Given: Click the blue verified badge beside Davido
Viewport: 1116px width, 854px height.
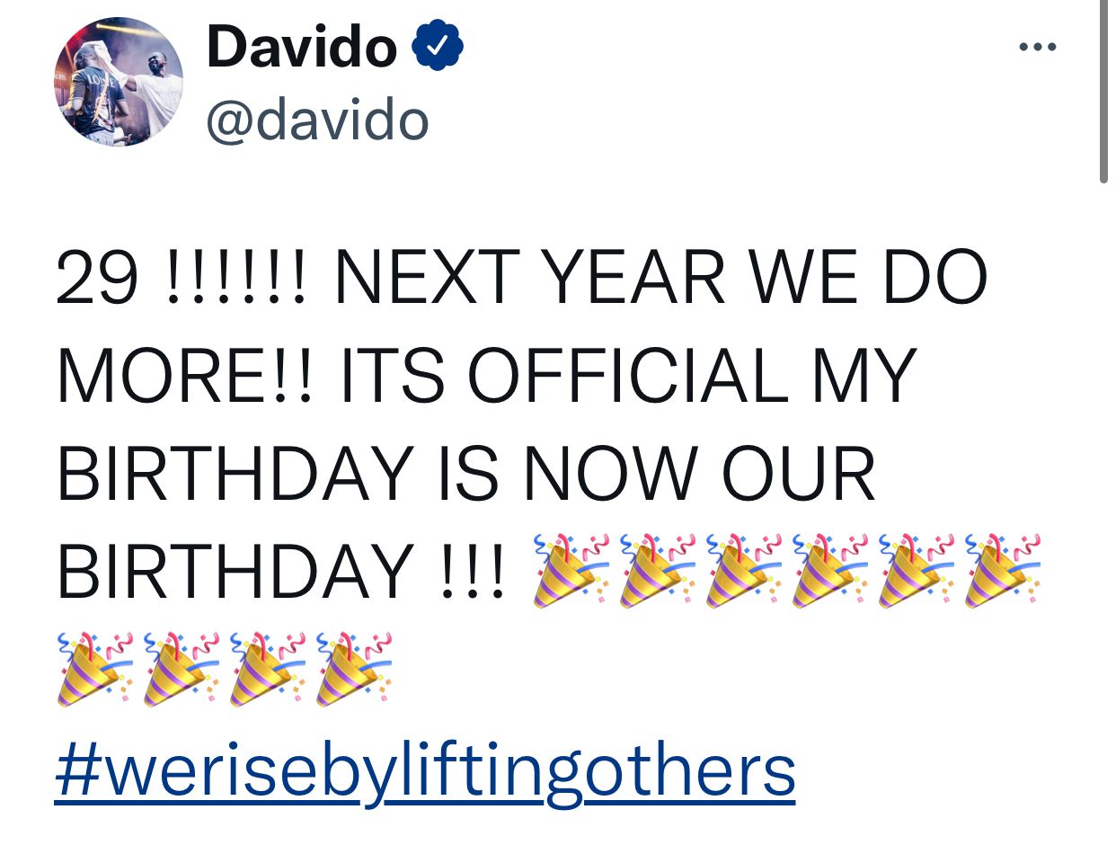Looking at the screenshot, I should point(438,47).
